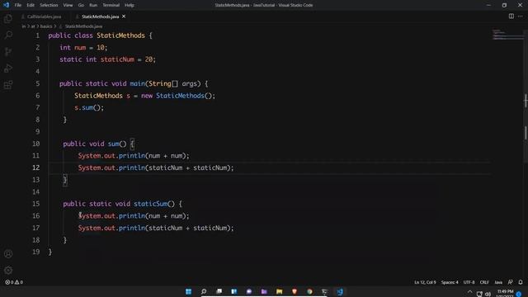Screen dimensions: 528x297
Task: Open the Windows Start menu
Action: tap(189, 291)
